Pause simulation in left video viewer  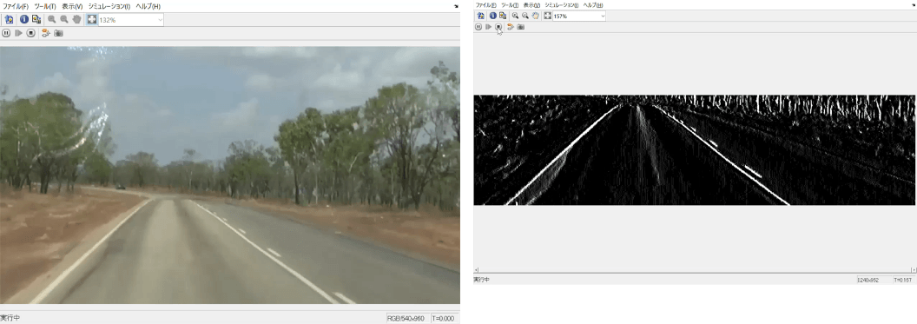click(x=7, y=33)
